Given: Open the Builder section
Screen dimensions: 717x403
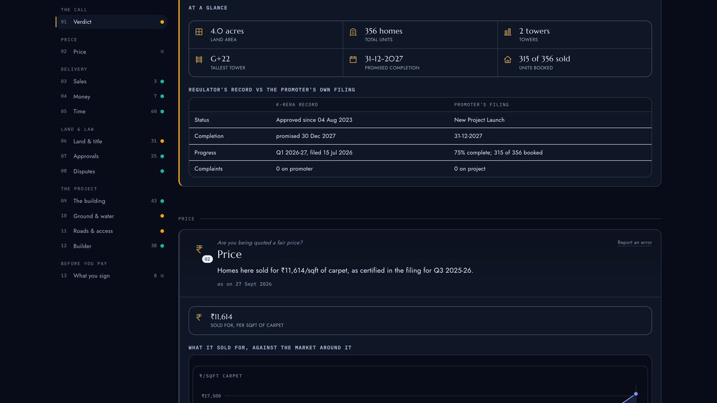Looking at the screenshot, I should 111,246.
